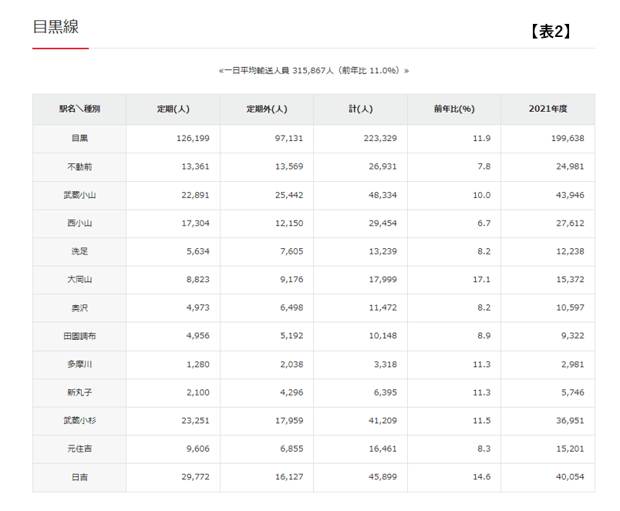Click the 定期外(人) column header
The width and height of the screenshot is (620, 511).
267,109
